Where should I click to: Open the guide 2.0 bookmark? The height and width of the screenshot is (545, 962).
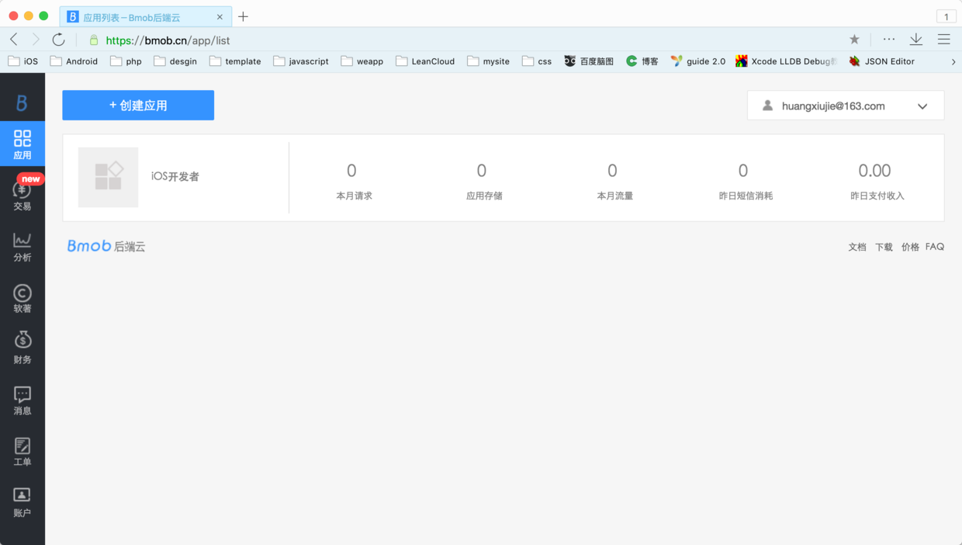[698, 61]
